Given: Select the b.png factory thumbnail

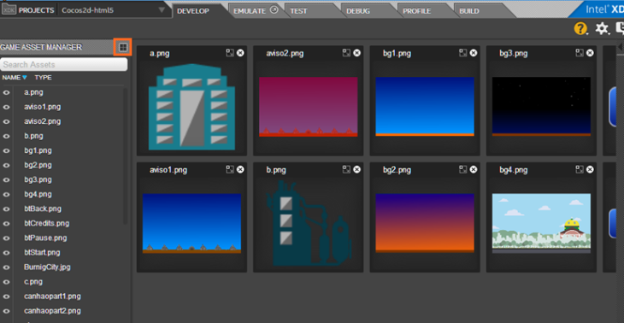Looking at the screenshot, I should 309,223.
